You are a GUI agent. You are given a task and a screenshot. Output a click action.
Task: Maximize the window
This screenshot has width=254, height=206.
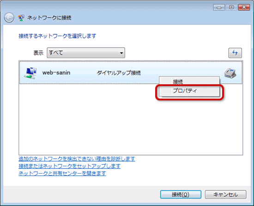(x=231, y=7)
